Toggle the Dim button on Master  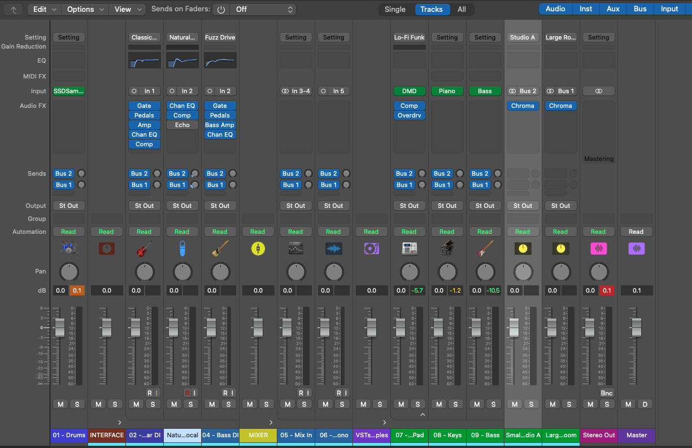[645, 404]
